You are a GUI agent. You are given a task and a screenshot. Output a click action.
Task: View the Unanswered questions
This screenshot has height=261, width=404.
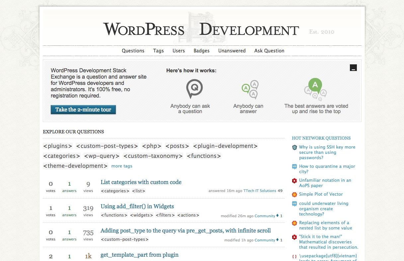(232, 51)
